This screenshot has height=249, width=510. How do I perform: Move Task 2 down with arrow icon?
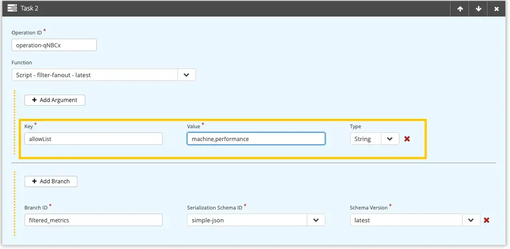[x=479, y=9]
